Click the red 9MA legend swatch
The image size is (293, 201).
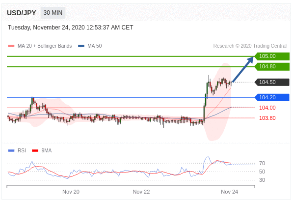click(35, 150)
